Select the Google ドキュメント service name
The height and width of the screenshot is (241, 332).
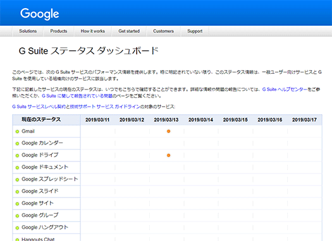[45, 167]
